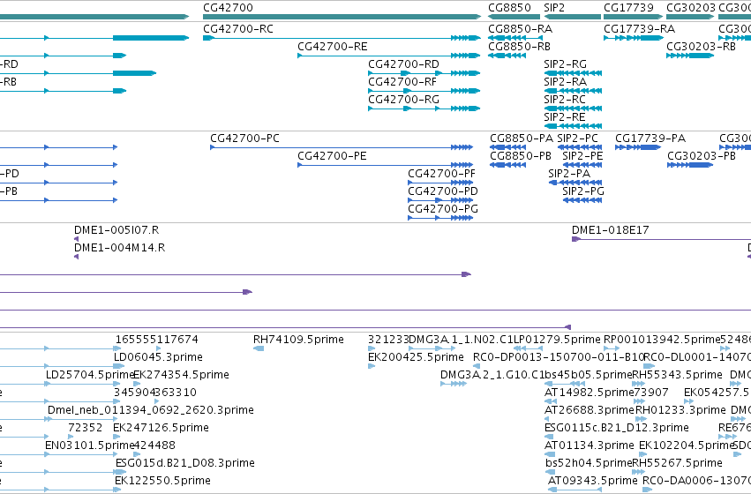Click protein CG8850-PB
This screenshot has height=494, width=751.
507,165
